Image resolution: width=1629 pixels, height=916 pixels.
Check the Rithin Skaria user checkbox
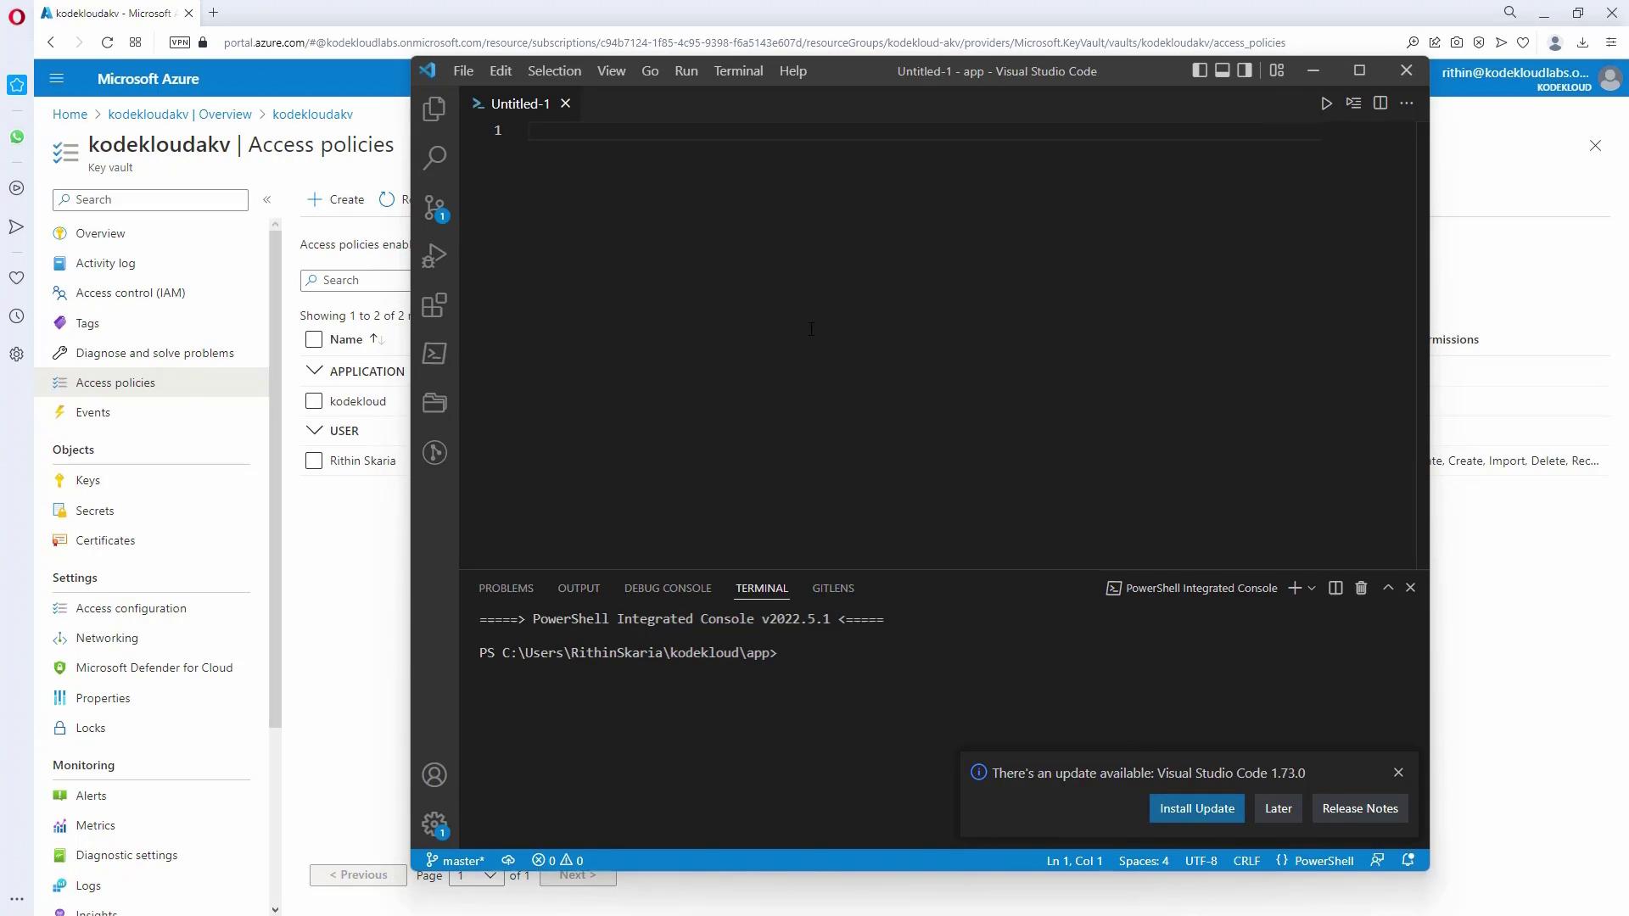(314, 461)
